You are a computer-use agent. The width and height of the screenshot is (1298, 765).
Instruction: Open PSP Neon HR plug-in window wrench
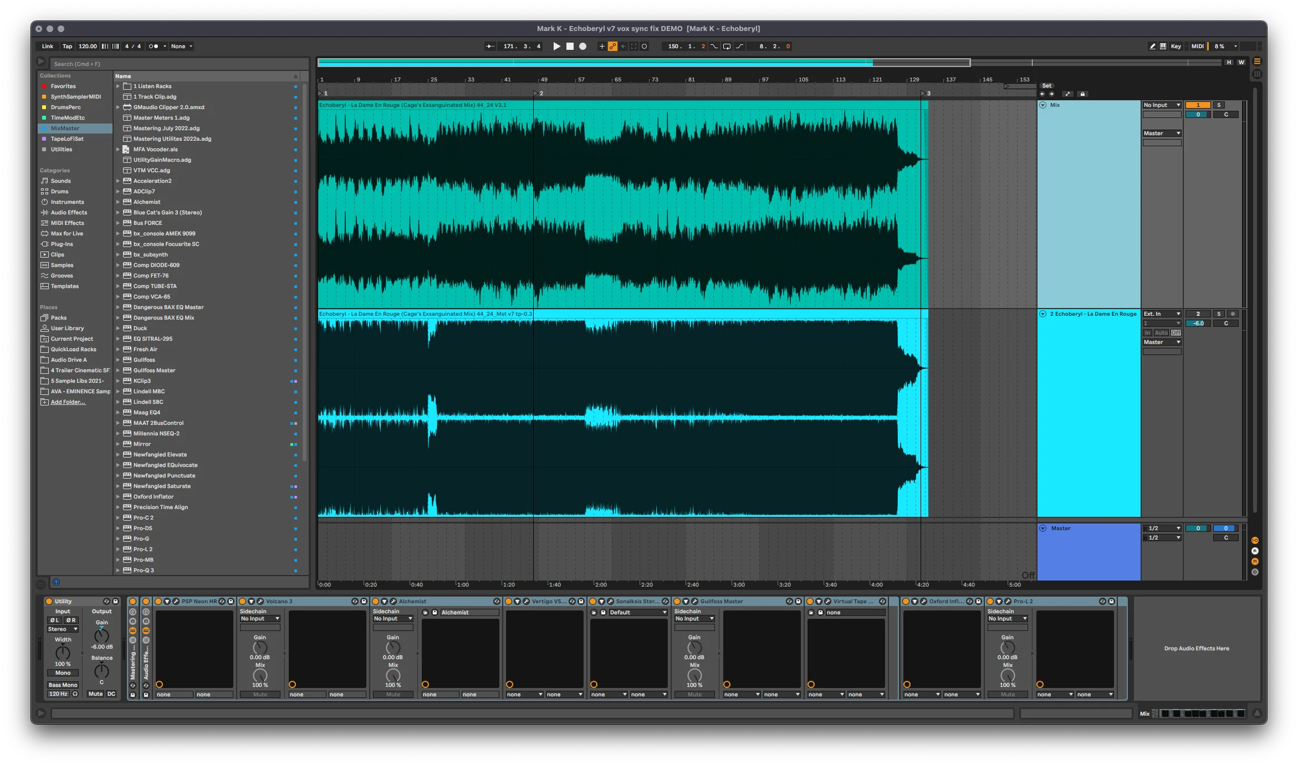176,602
